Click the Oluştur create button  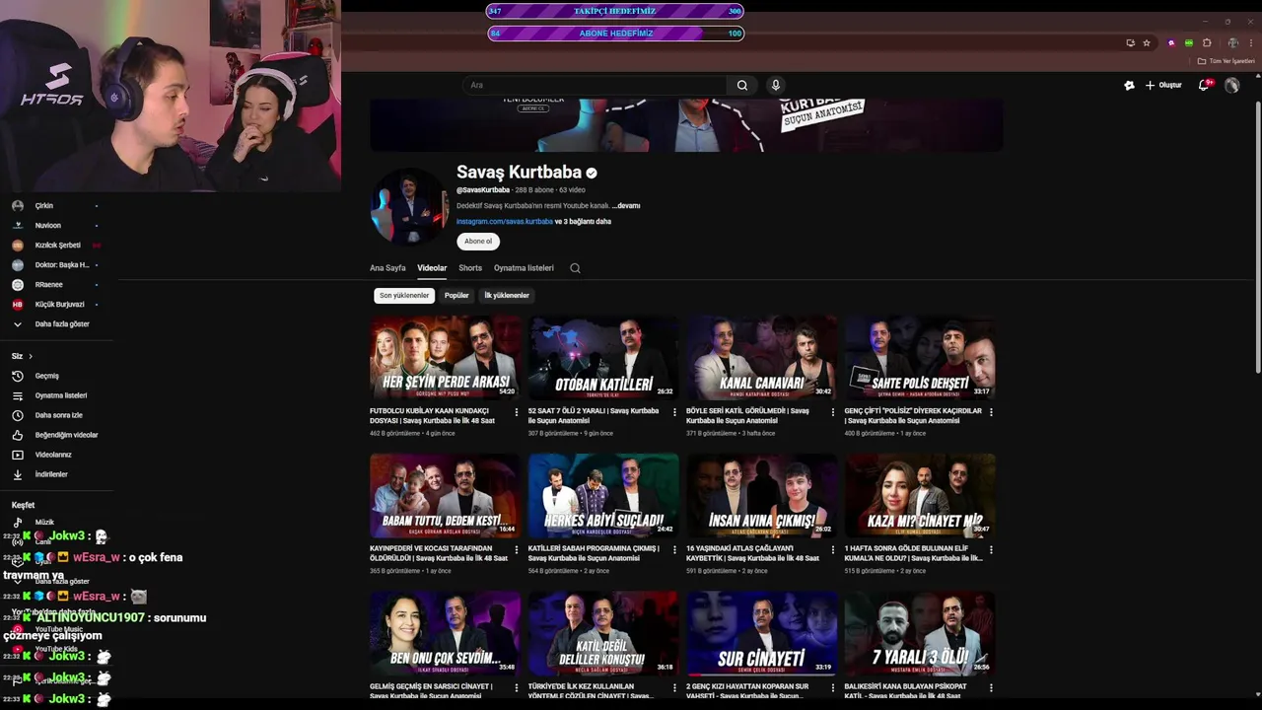tap(1163, 85)
